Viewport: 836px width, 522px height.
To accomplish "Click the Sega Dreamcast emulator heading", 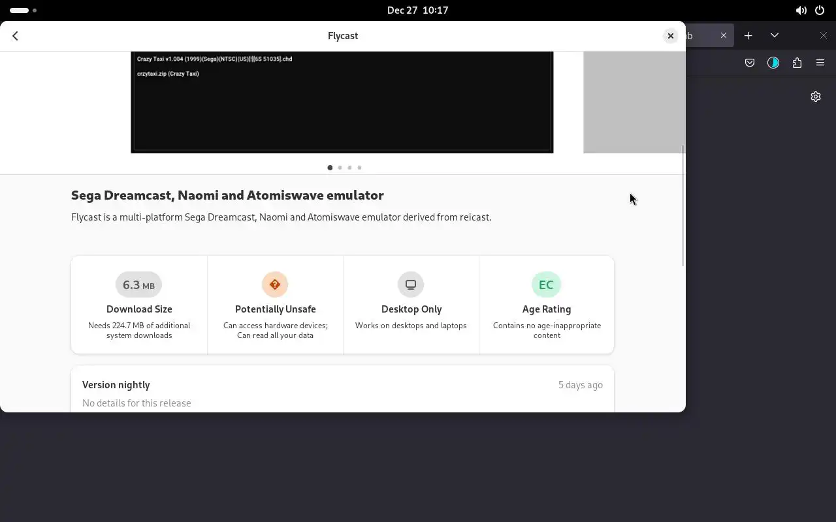I will (x=227, y=195).
